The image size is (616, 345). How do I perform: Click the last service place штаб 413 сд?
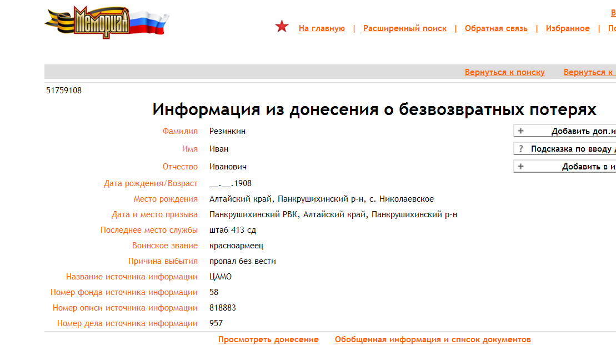tap(232, 230)
